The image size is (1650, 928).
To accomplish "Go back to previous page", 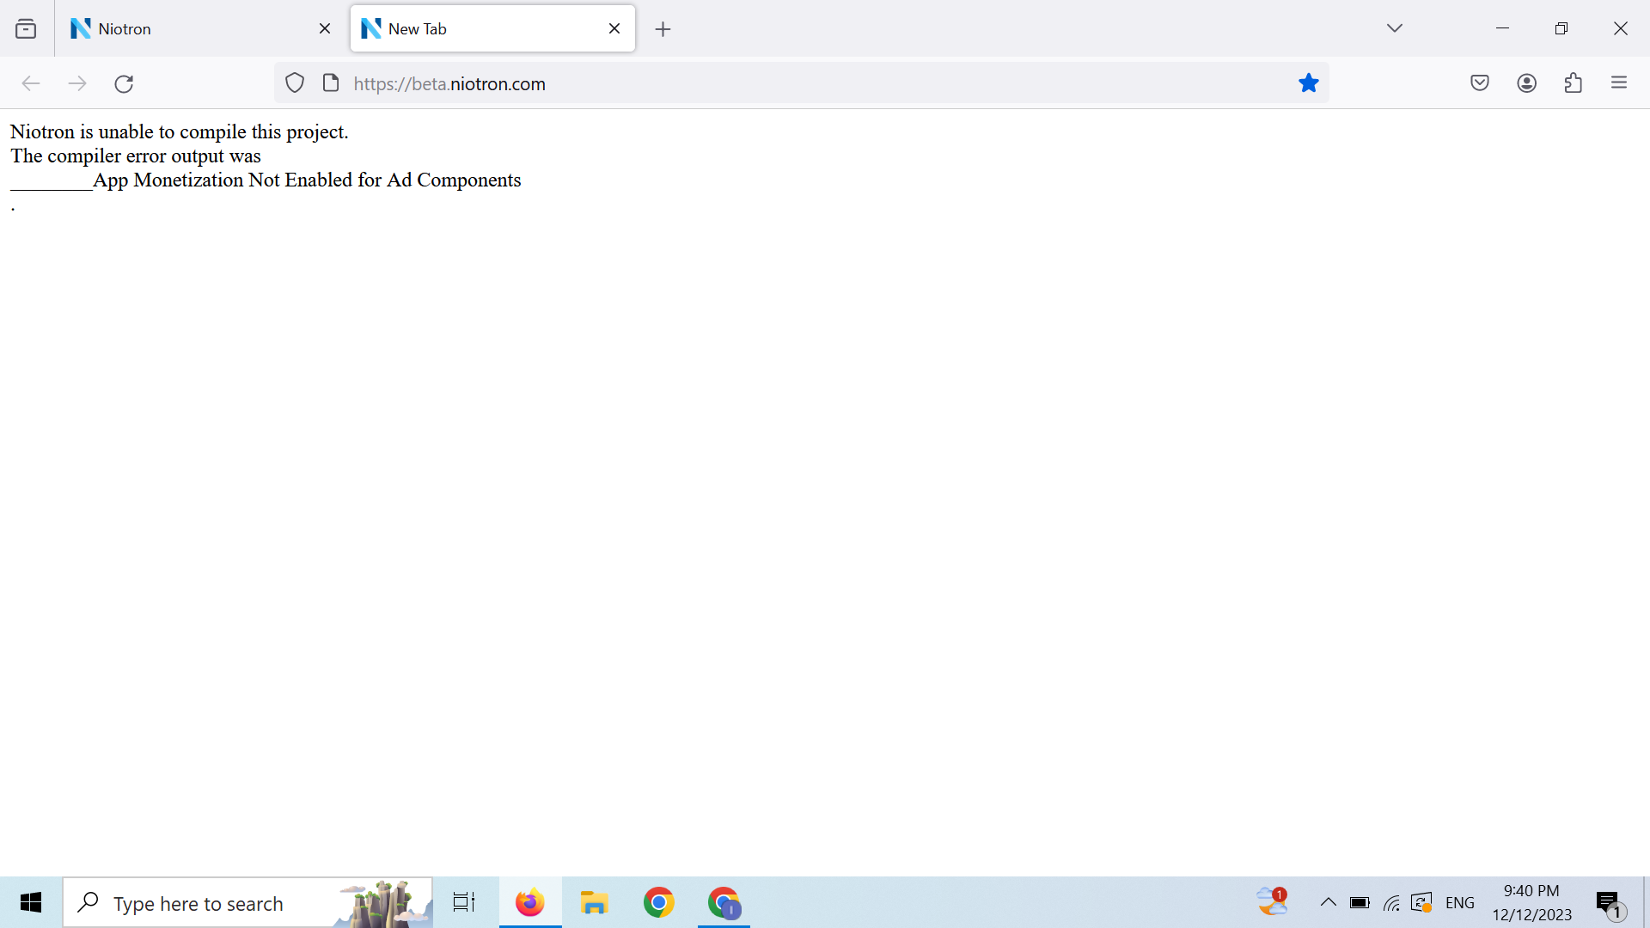I will coord(31,83).
